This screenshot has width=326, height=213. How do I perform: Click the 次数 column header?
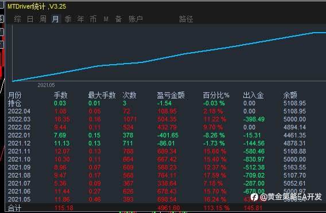click(129, 95)
